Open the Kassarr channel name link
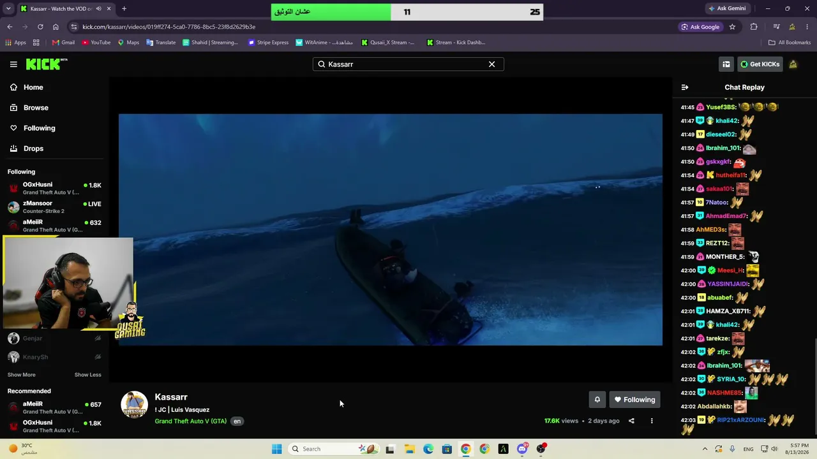The width and height of the screenshot is (817, 459). (171, 397)
